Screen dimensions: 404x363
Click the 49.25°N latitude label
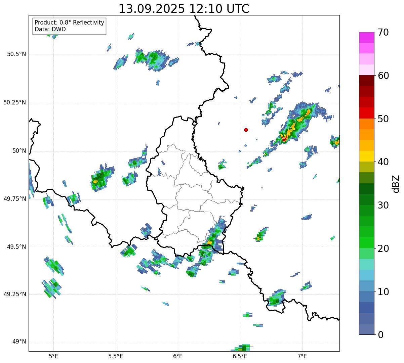[x=14, y=294]
